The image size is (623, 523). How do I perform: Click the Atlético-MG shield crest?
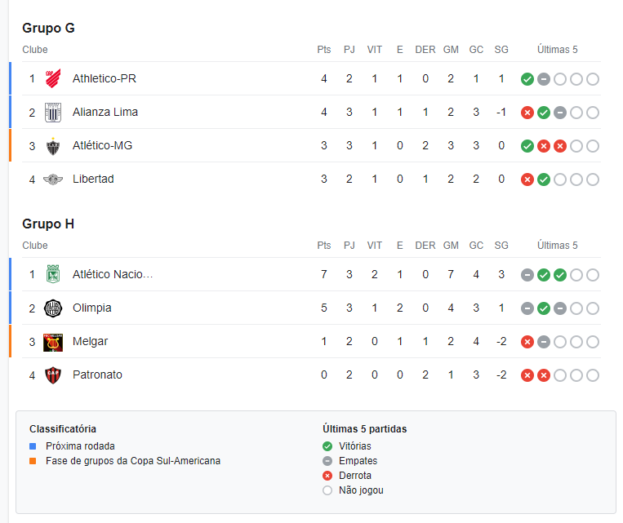pos(53,146)
